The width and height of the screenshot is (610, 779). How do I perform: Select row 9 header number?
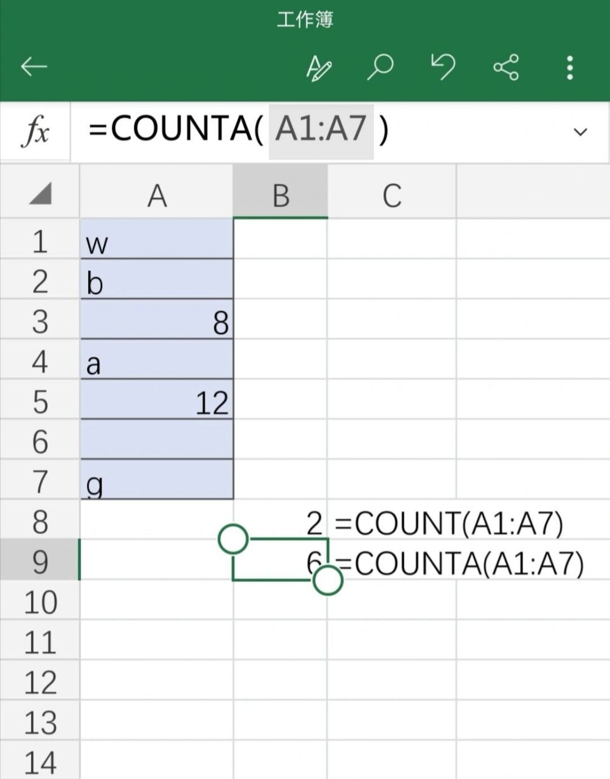coord(40,562)
